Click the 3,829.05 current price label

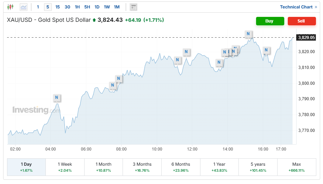coord(306,37)
